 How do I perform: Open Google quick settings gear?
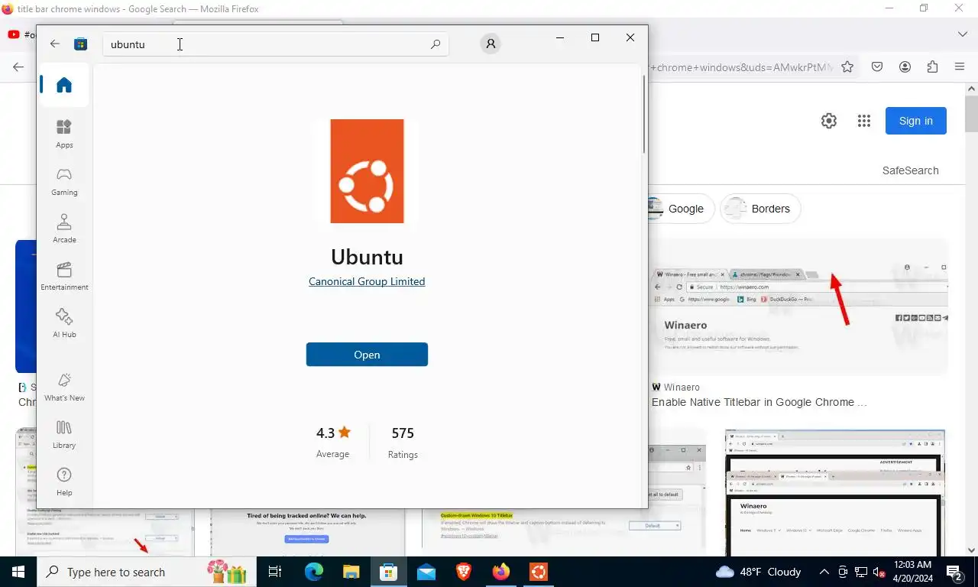[829, 121]
